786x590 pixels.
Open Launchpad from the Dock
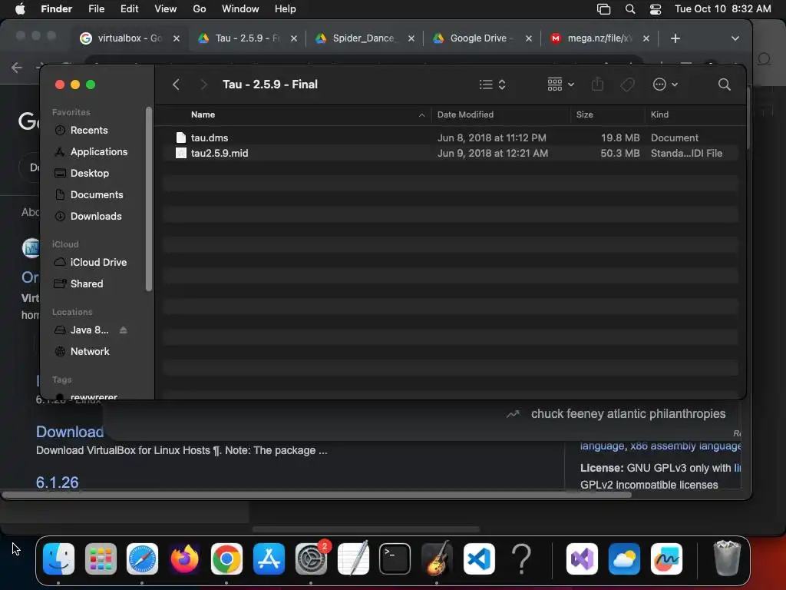click(101, 559)
